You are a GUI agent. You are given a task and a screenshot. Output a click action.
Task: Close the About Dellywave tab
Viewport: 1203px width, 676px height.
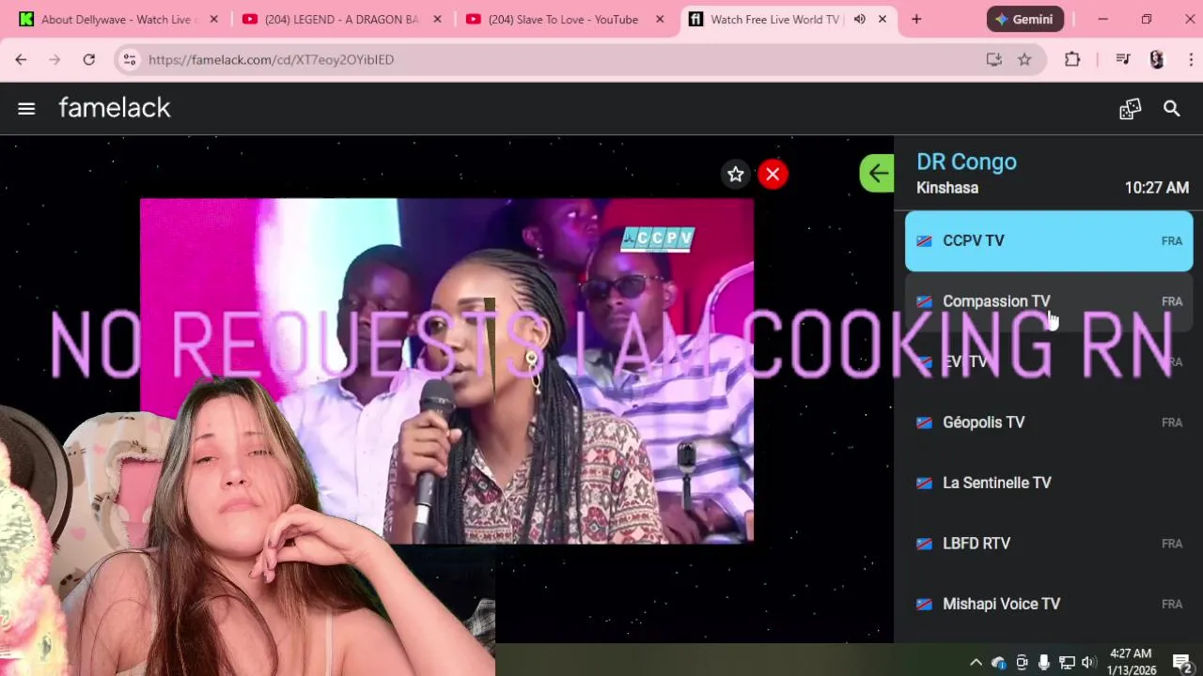tap(213, 19)
